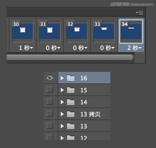Expand layer group 13 triangle
The height and width of the screenshot is (148, 156).
tap(62, 126)
